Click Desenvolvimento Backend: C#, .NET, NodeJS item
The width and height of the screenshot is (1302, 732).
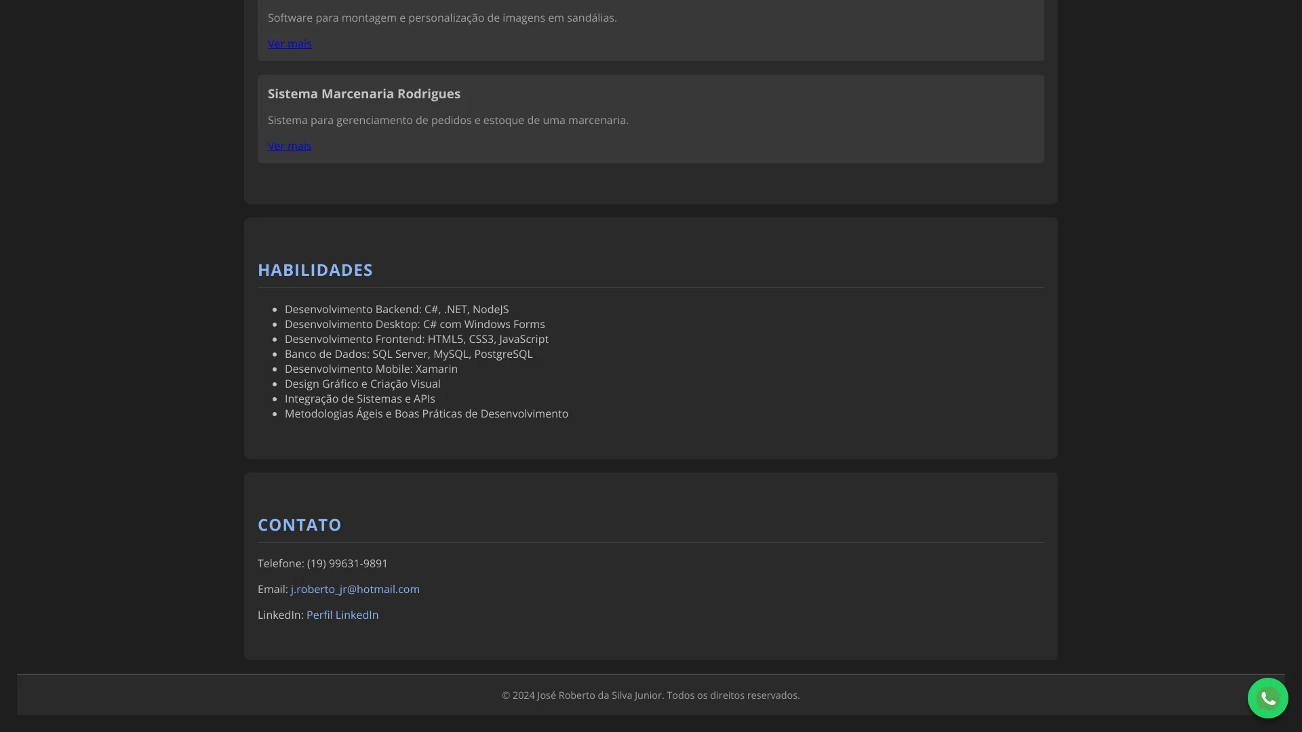(x=397, y=309)
